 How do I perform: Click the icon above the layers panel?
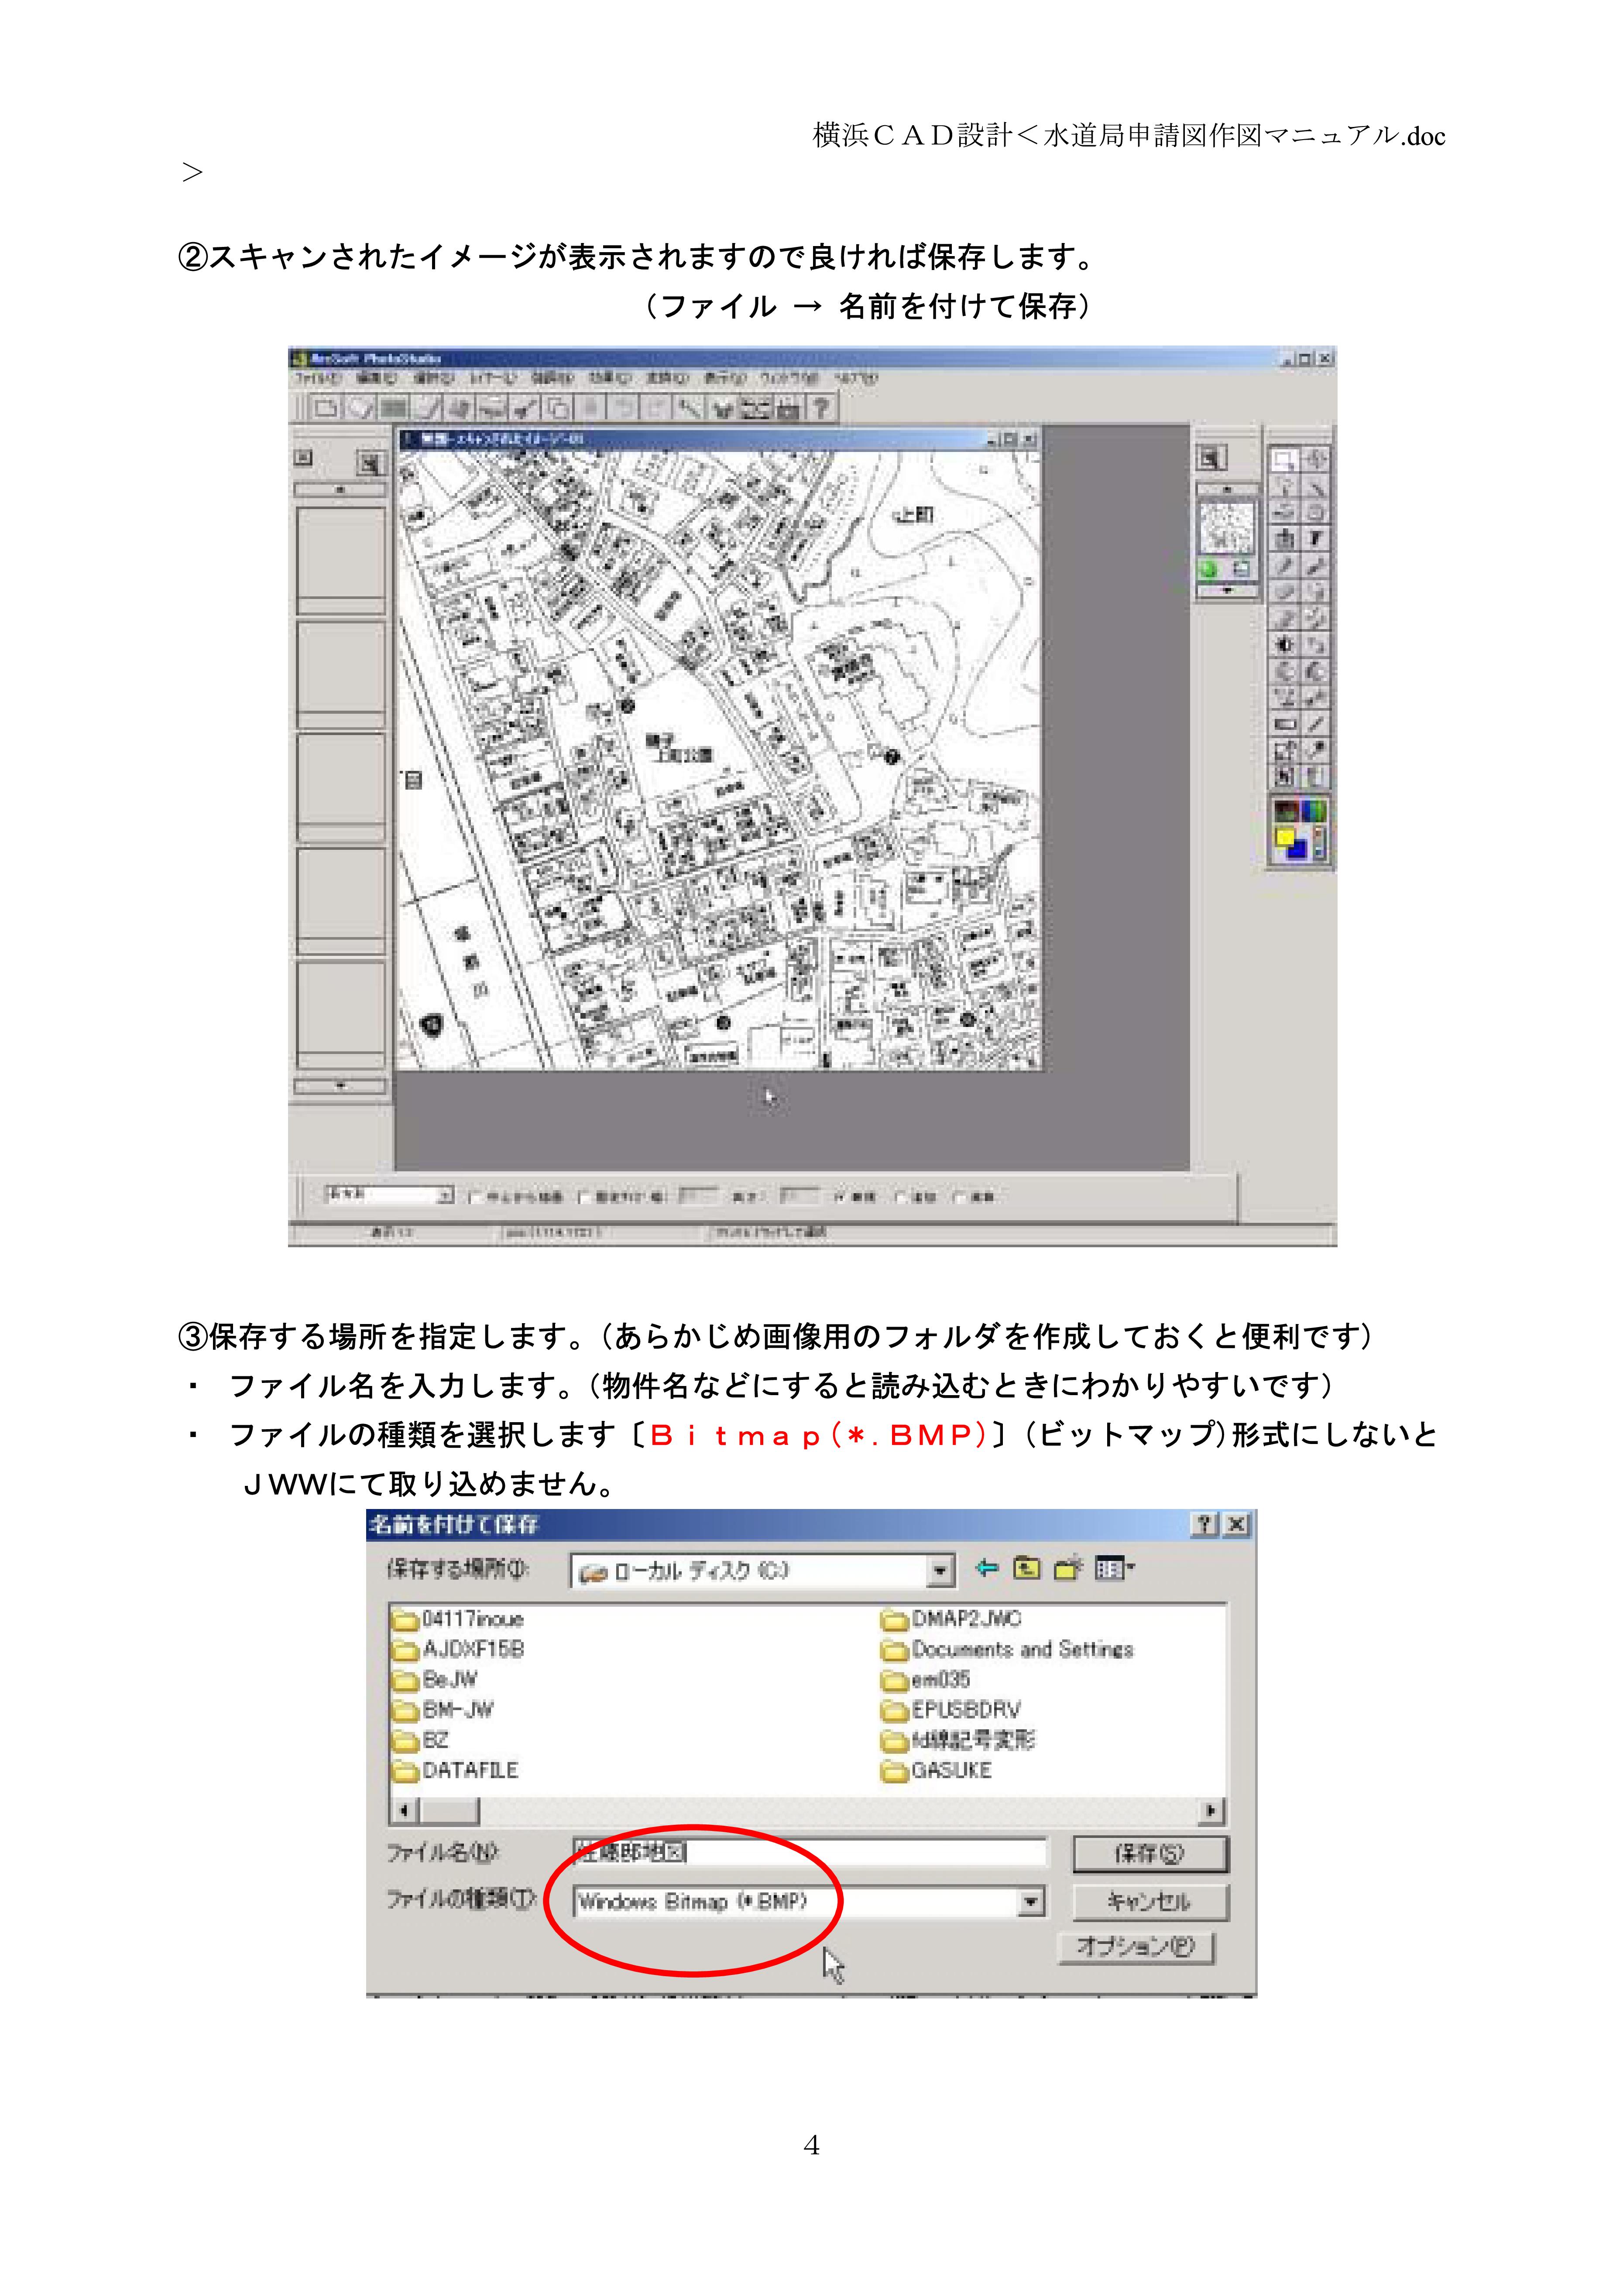[x=1212, y=459]
